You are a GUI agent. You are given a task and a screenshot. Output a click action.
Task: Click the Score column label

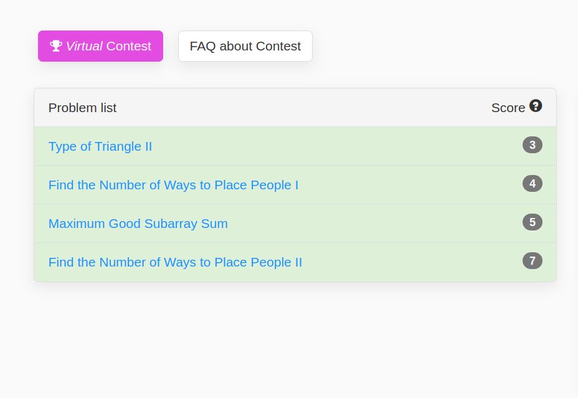(508, 108)
